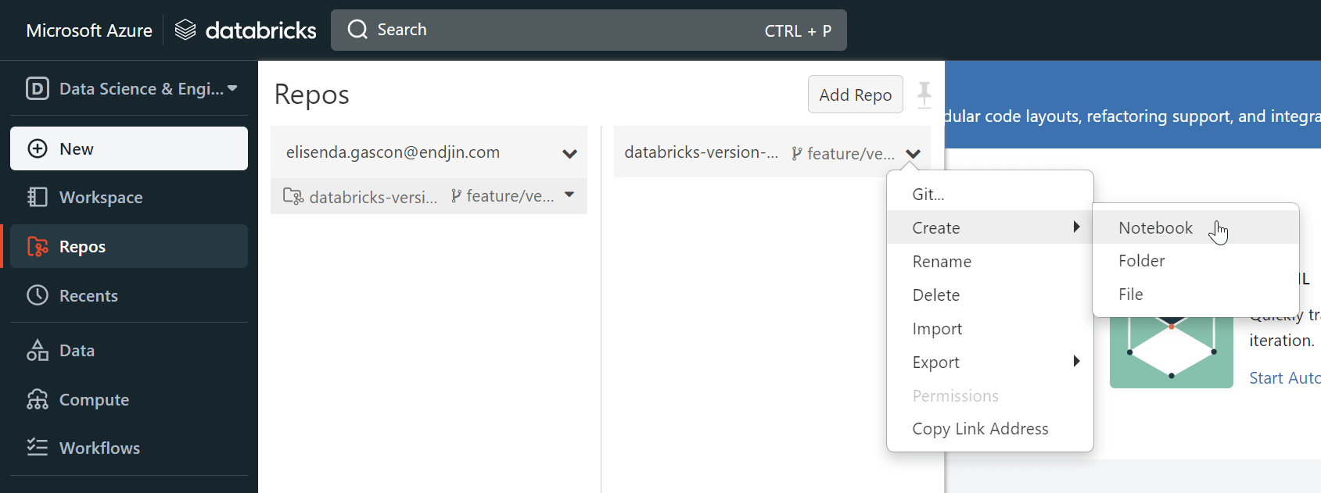Click the Data shapes icon
The width and height of the screenshot is (1321, 493).
[x=38, y=350]
